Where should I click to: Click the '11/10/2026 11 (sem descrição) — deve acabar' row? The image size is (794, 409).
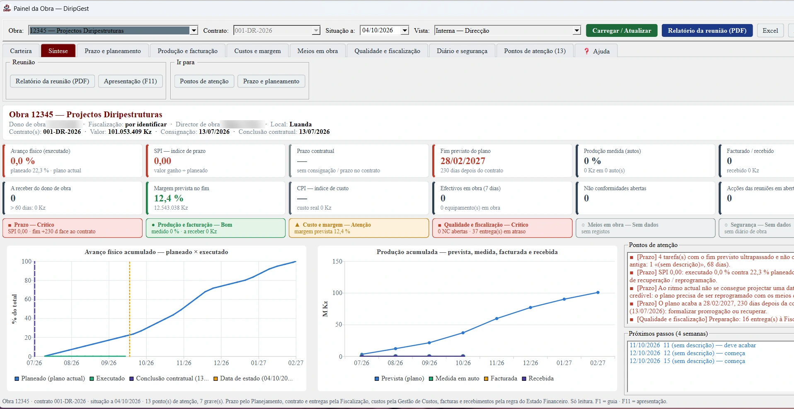click(692, 345)
